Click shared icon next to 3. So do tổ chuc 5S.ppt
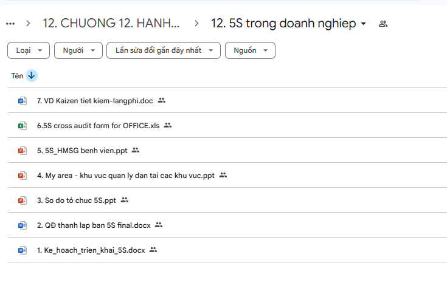The height and width of the screenshot is (291, 447). 125,200
